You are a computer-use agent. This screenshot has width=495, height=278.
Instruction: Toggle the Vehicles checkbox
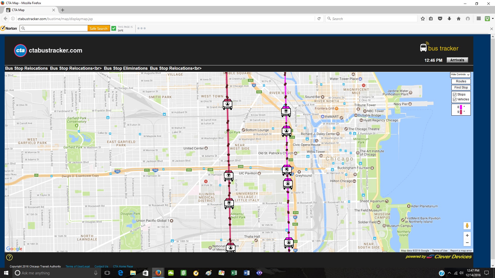[x=455, y=99]
